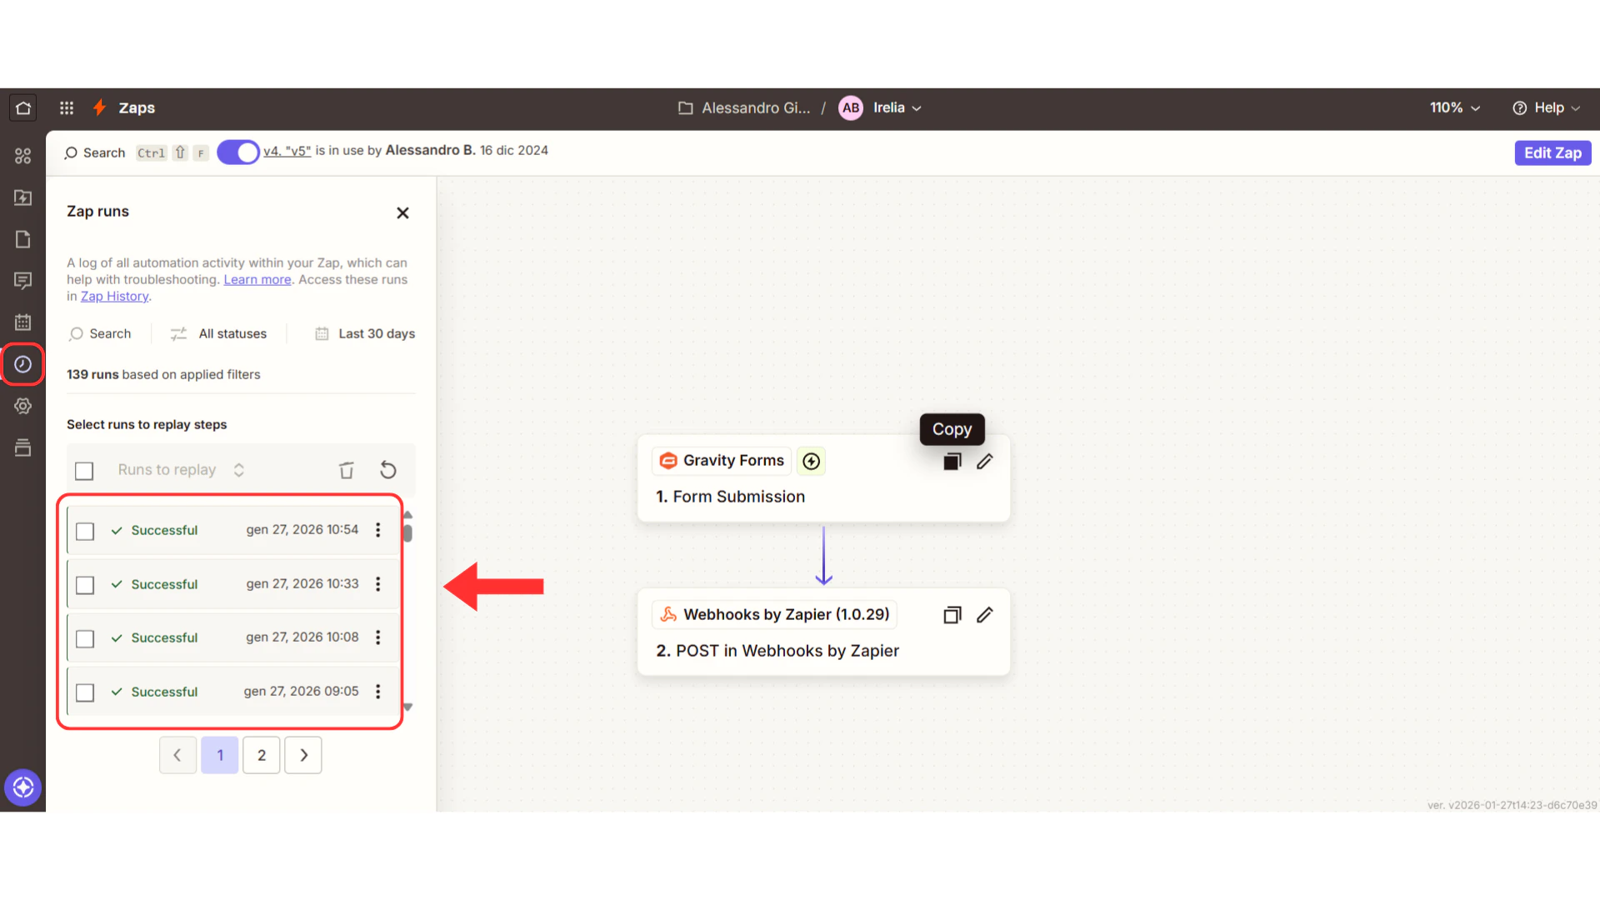Click copy icon on Webhooks by Zapier step

[x=952, y=615]
